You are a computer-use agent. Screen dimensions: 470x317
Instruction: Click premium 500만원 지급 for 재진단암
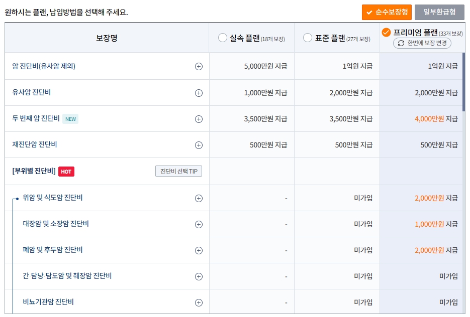tap(439, 145)
